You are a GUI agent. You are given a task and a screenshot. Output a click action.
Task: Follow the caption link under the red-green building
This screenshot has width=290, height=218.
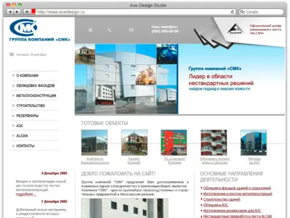(x=175, y=160)
